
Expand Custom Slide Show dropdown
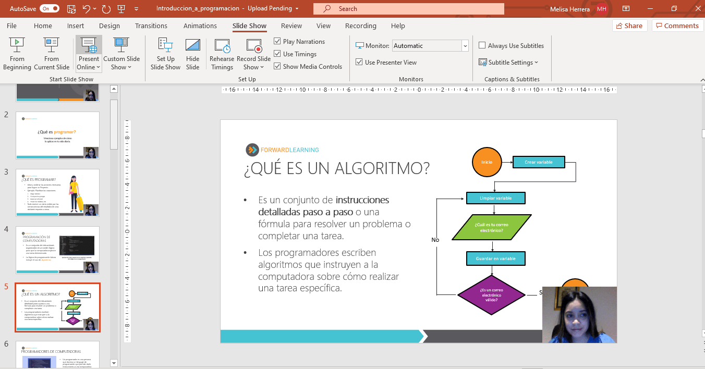[129, 67]
